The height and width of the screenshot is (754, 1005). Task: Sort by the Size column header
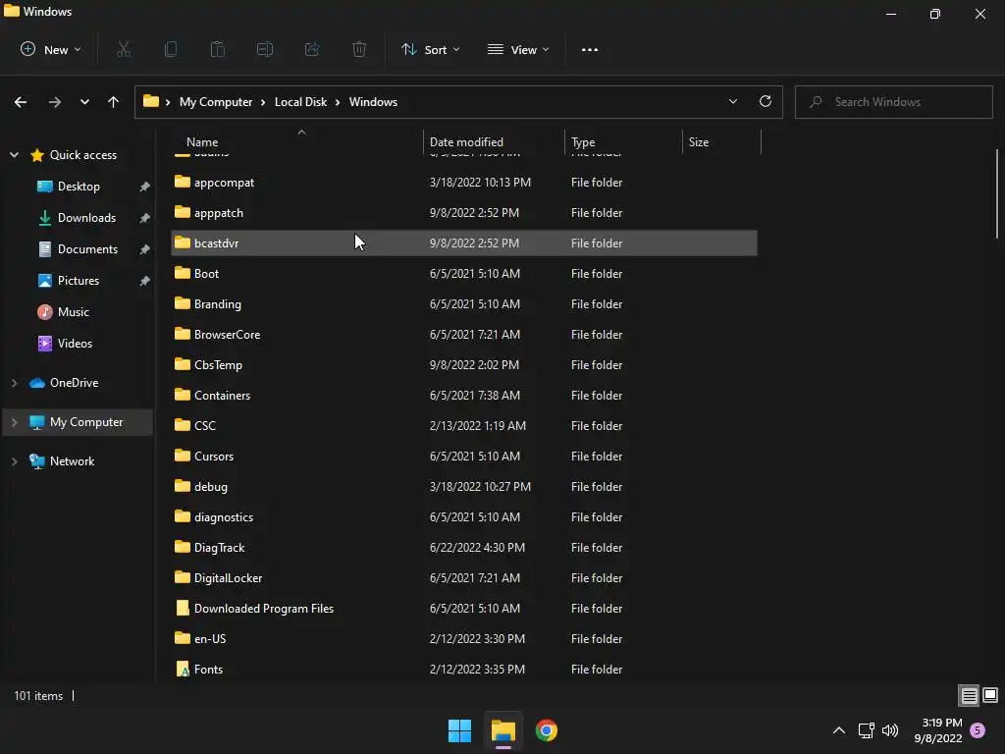click(721, 141)
